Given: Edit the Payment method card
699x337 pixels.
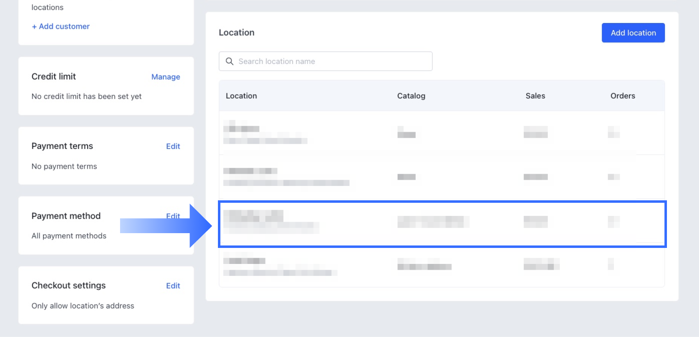Looking at the screenshot, I should 173,215.
